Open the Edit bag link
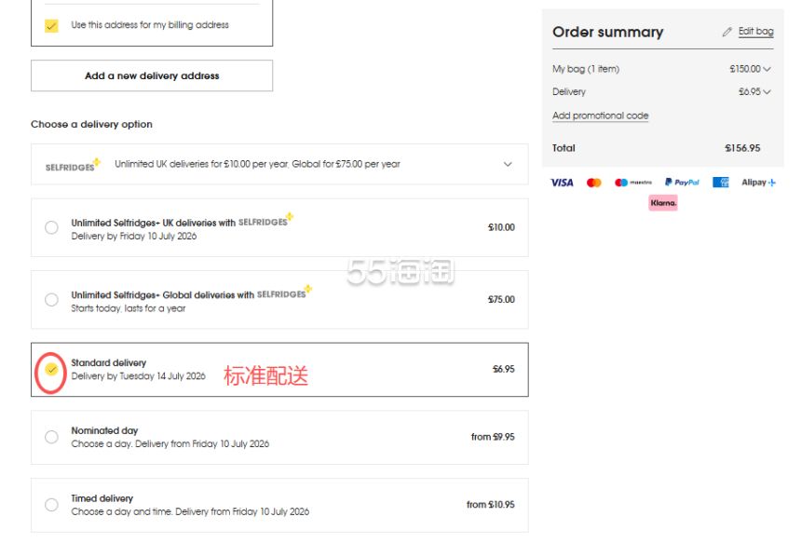 755,32
